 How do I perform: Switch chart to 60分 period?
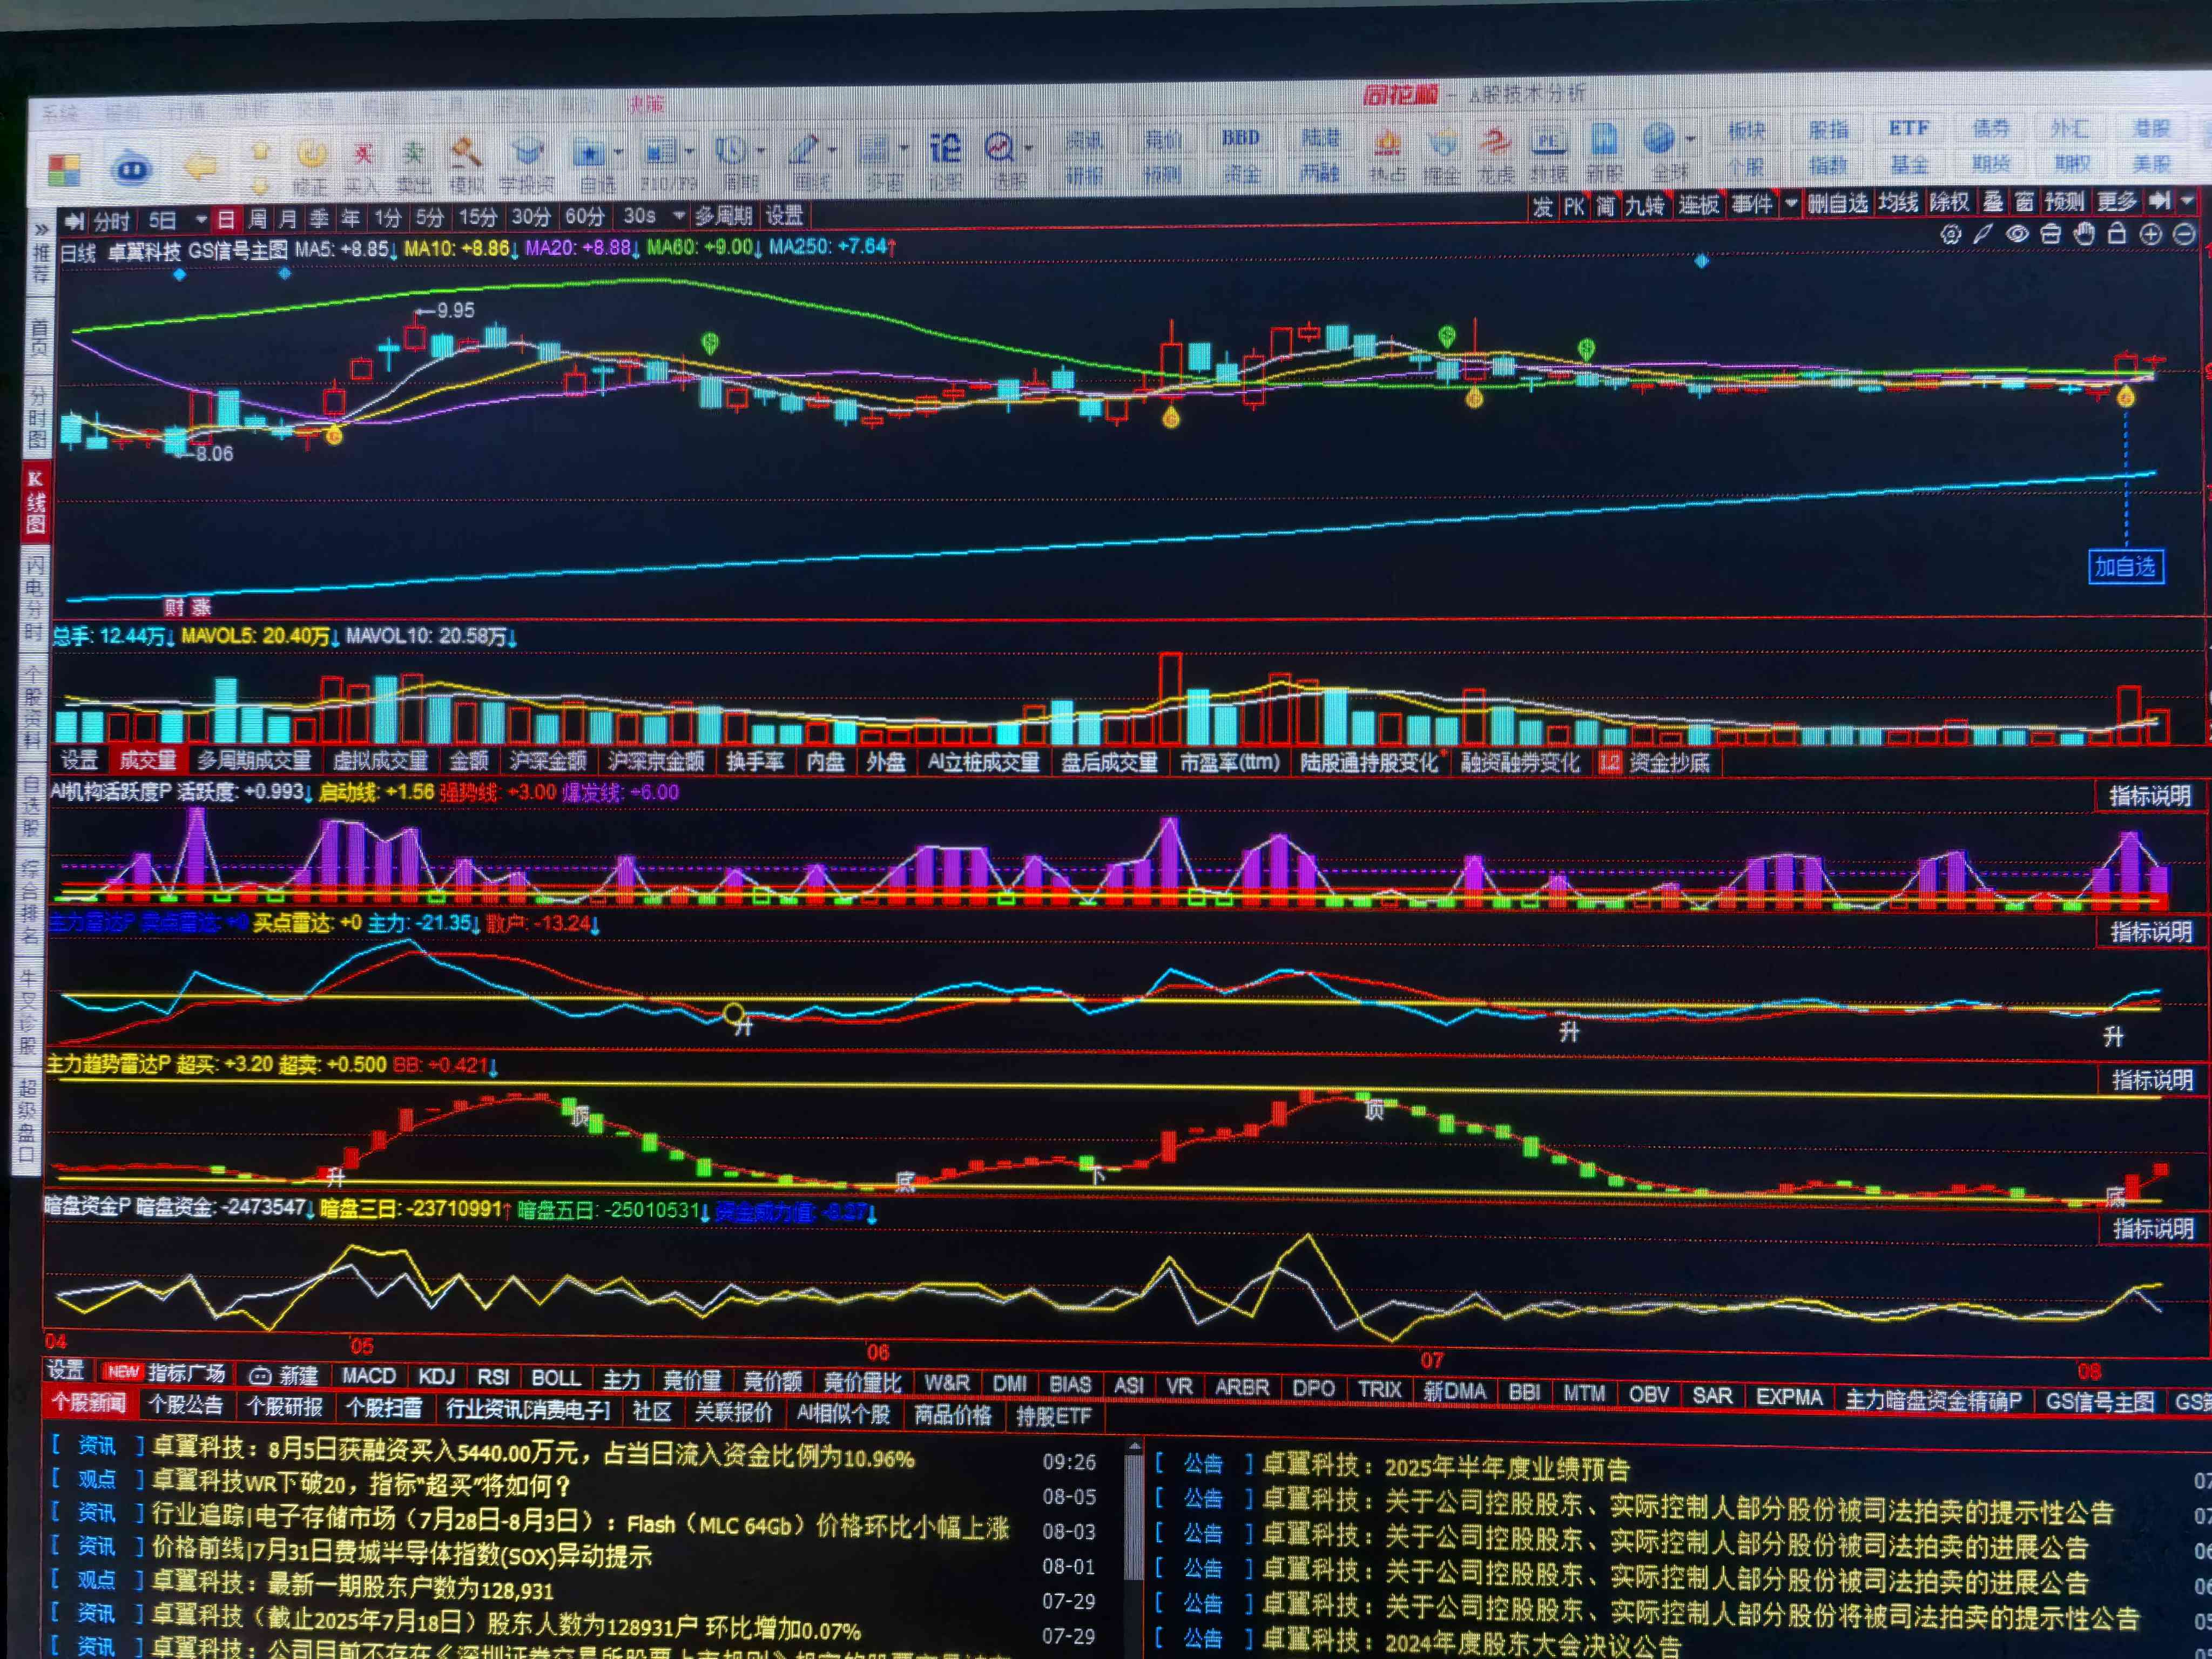[584, 216]
